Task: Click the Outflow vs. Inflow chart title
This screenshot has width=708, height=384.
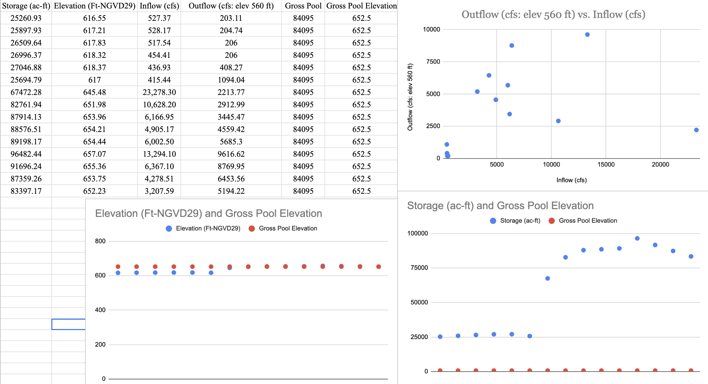Action: point(553,15)
